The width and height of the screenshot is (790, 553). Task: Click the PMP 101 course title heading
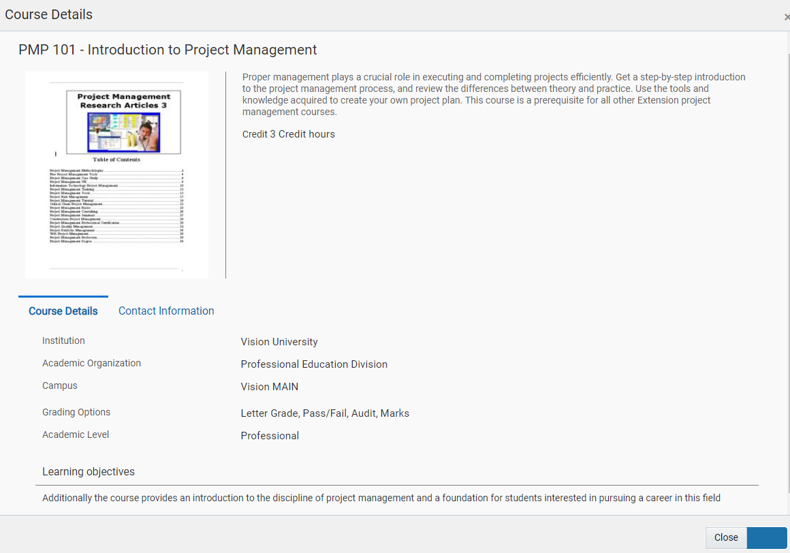pyautogui.click(x=168, y=50)
